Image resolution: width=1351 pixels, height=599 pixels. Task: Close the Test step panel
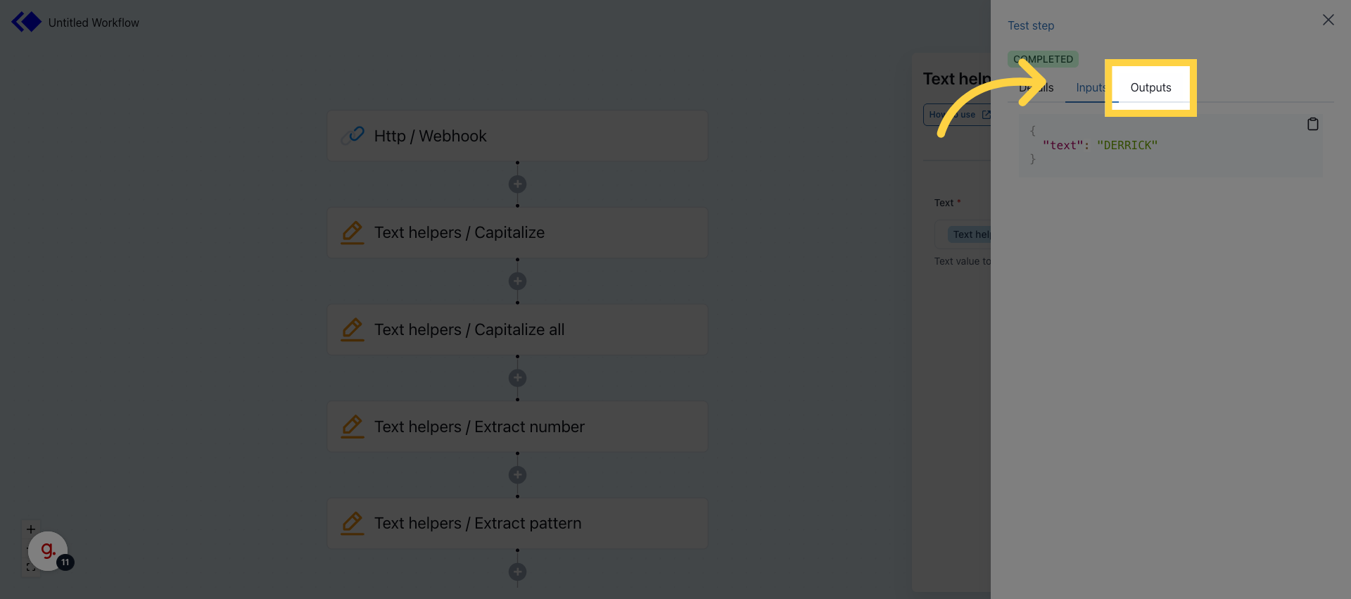point(1328,20)
